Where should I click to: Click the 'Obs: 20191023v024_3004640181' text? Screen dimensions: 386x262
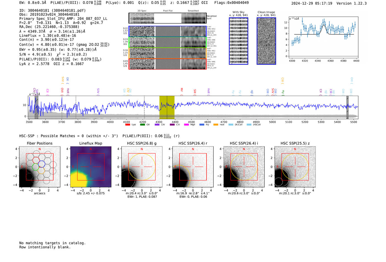pos(49,15)
